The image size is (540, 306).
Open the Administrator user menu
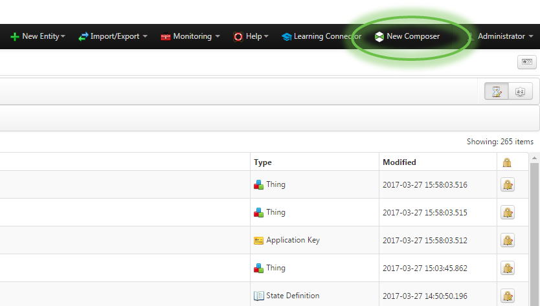[500, 36]
